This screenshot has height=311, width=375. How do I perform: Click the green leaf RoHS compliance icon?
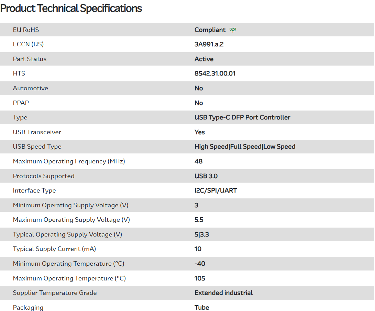(x=233, y=30)
